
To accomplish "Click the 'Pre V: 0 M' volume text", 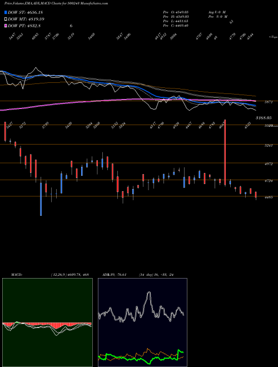I will [217, 17].
